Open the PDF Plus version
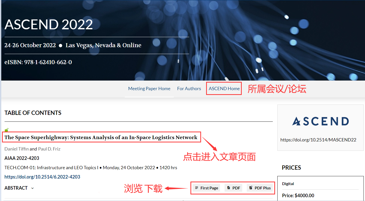Viewport: 365px width, 201px height. [x=260, y=188]
